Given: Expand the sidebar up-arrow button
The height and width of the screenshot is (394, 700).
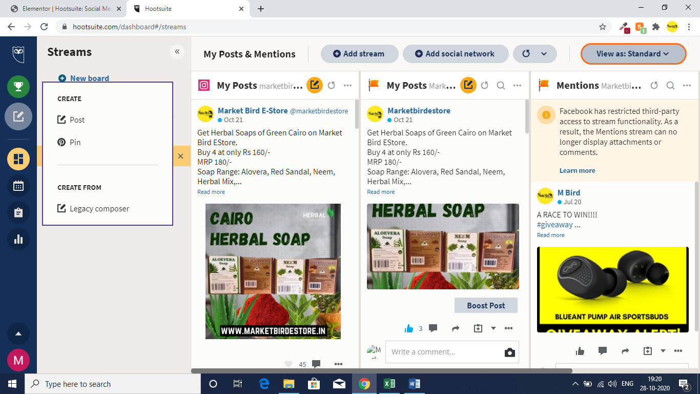Looking at the screenshot, I should click(18, 333).
